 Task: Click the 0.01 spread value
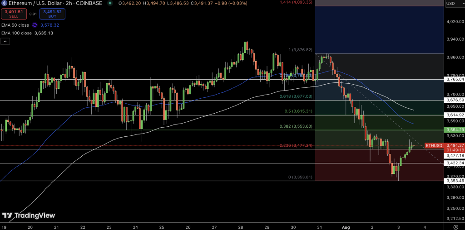tap(33, 14)
